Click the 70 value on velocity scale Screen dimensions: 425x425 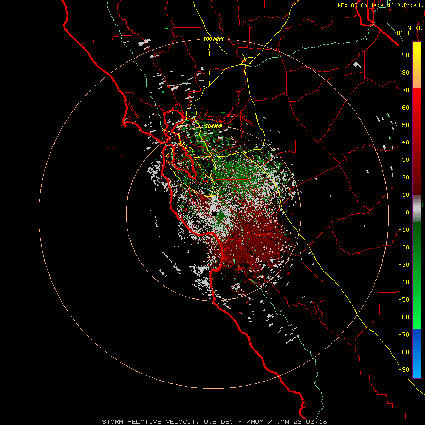(x=406, y=90)
